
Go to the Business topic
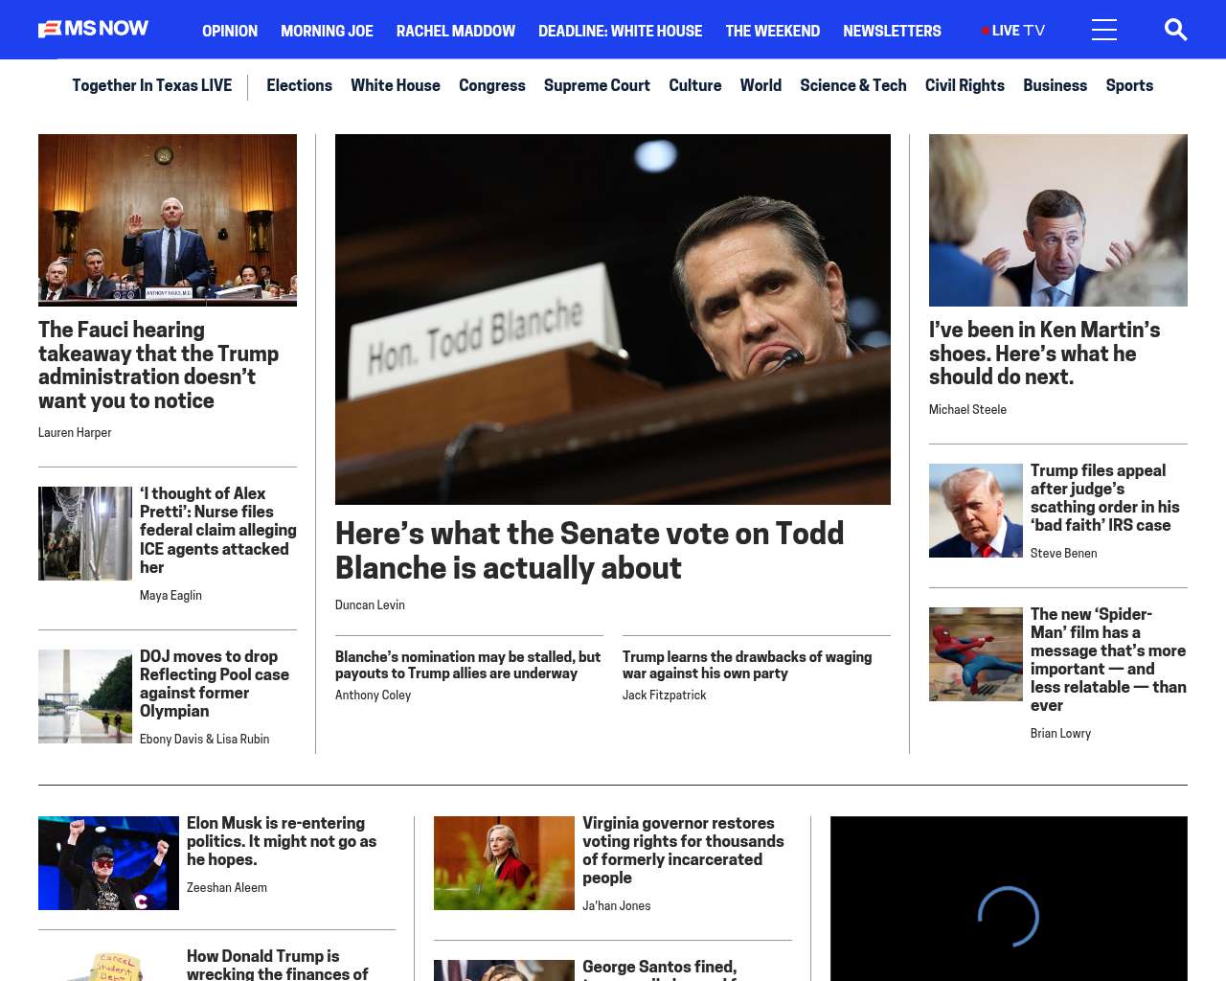1055,85
